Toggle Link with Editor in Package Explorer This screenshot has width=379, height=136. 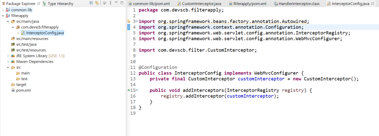97,3
